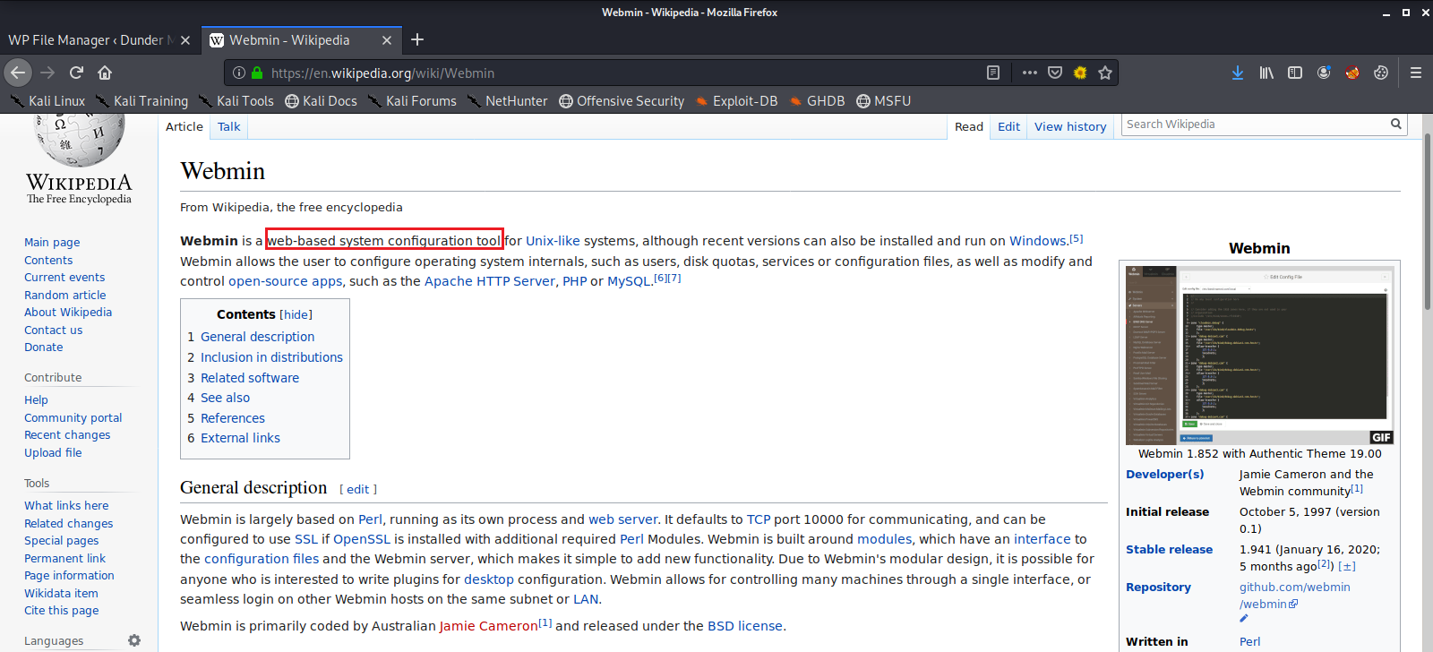Click the Wikipedia globe logo
This screenshot has width=1433, height=652.
pyautogui.click(x=79, y=139)
